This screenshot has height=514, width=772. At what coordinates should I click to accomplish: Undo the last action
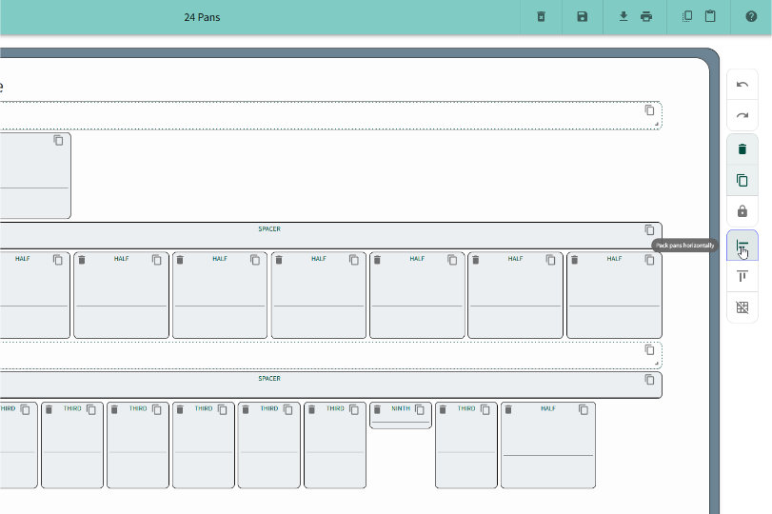(742, 85)
